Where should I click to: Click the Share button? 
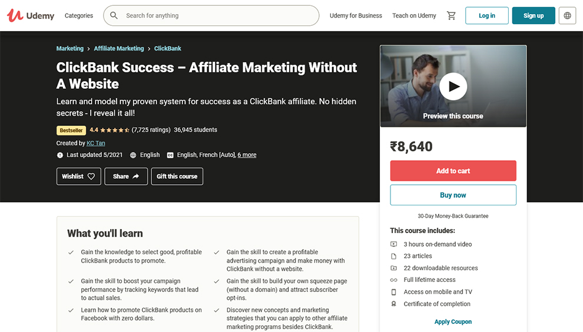pyautogui.click(x=126, y=177)
